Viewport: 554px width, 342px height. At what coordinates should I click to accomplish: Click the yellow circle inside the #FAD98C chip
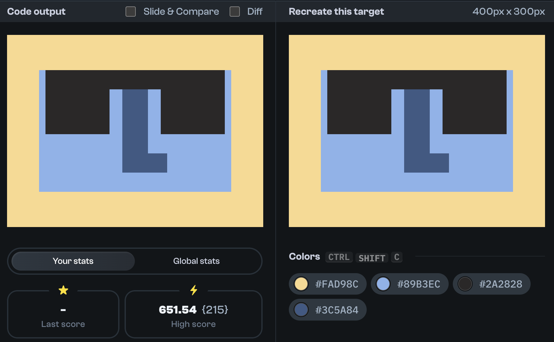click(x=301, y=284)
